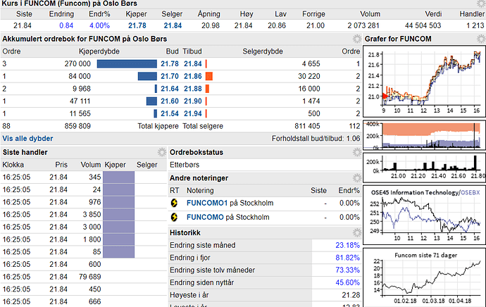Click the OSEBX index link
The width and height of the screenshot is (486, 307).
click(x=471, y=193)
